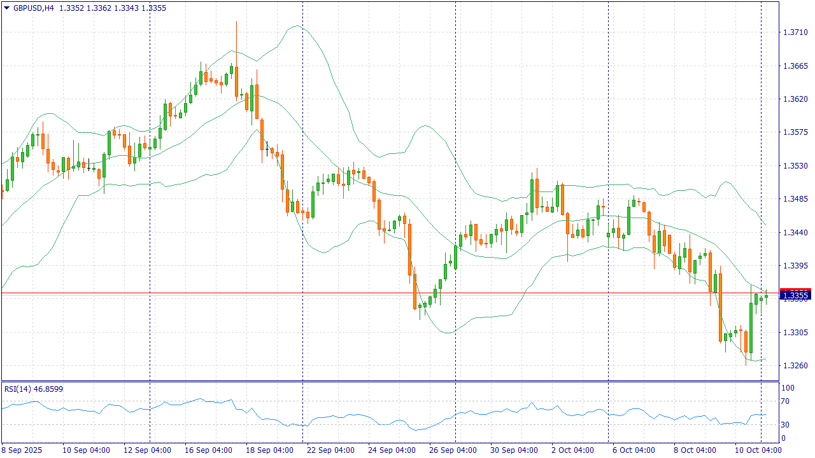
Task: Click the 1.3440 price axis label
Action: pos(795,232)
